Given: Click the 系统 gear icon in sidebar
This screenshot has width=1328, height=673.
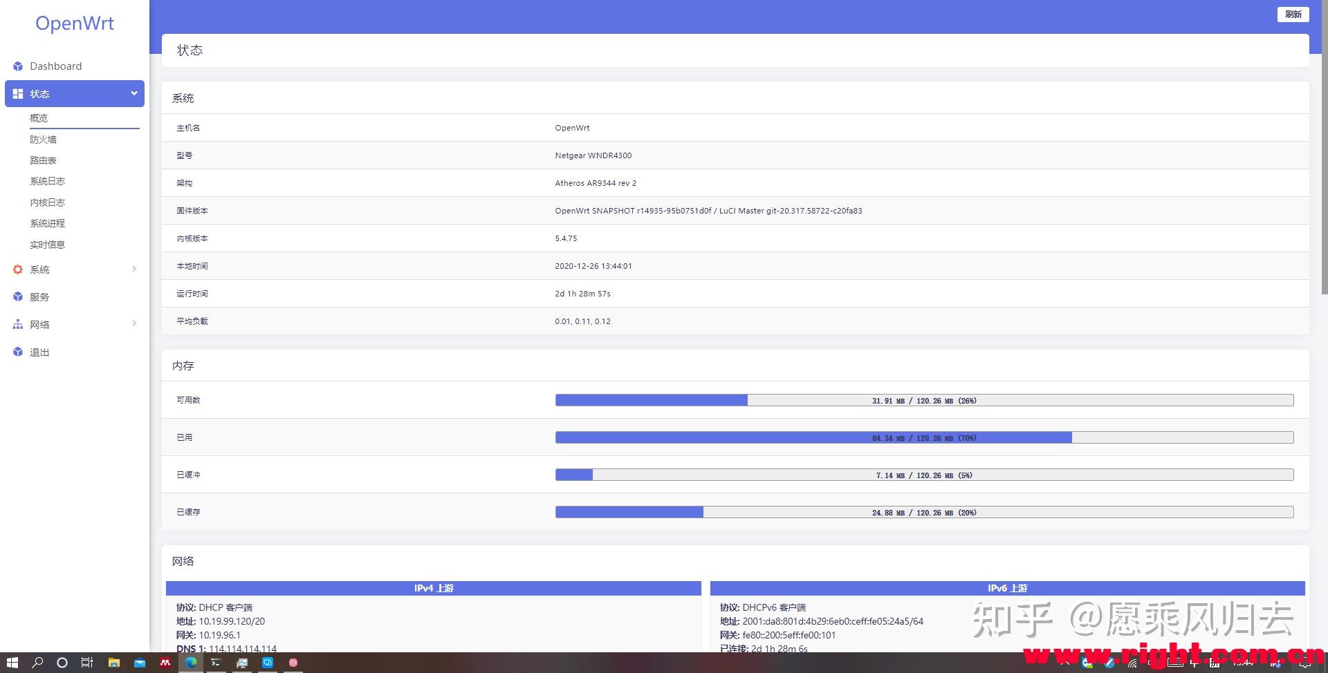Looking at the screenshot, I should tap(18, 269).
